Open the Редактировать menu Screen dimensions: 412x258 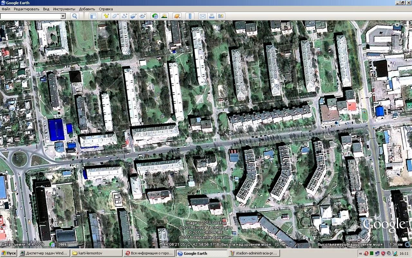(26, 9)
